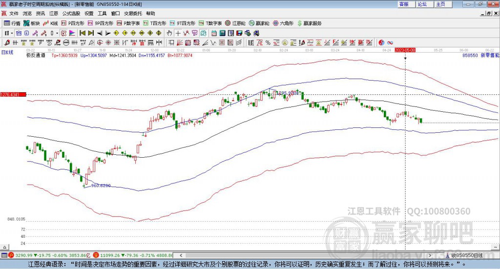This screenshot has width=500, height=269.
Task: Open the 江恩轮 Gann wheel
Action: pos(235,23)
